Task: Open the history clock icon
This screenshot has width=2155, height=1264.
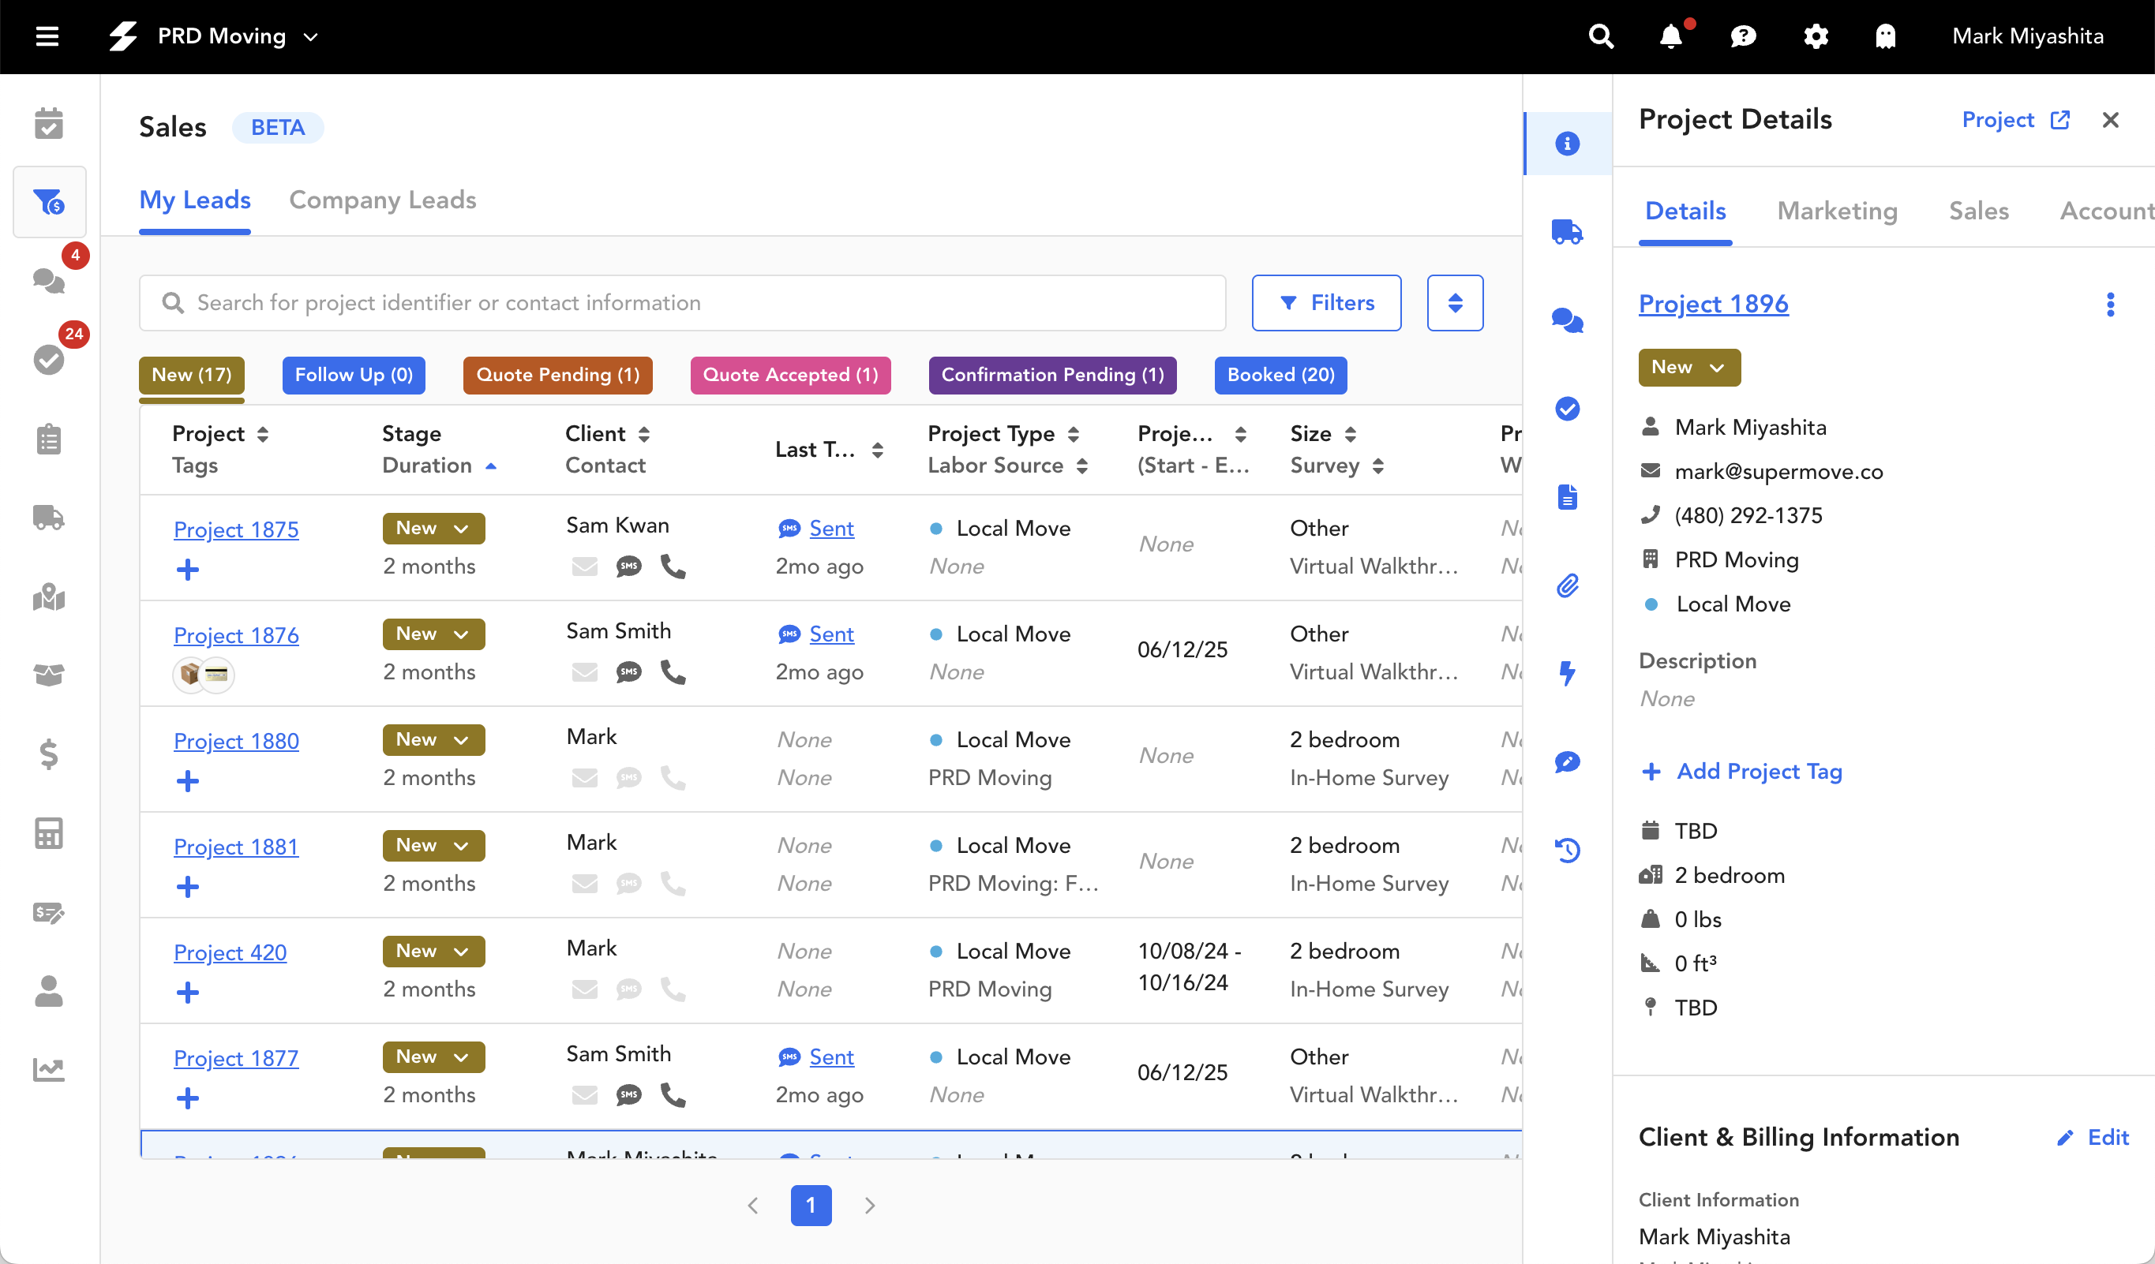Action: click(1567, 851)
